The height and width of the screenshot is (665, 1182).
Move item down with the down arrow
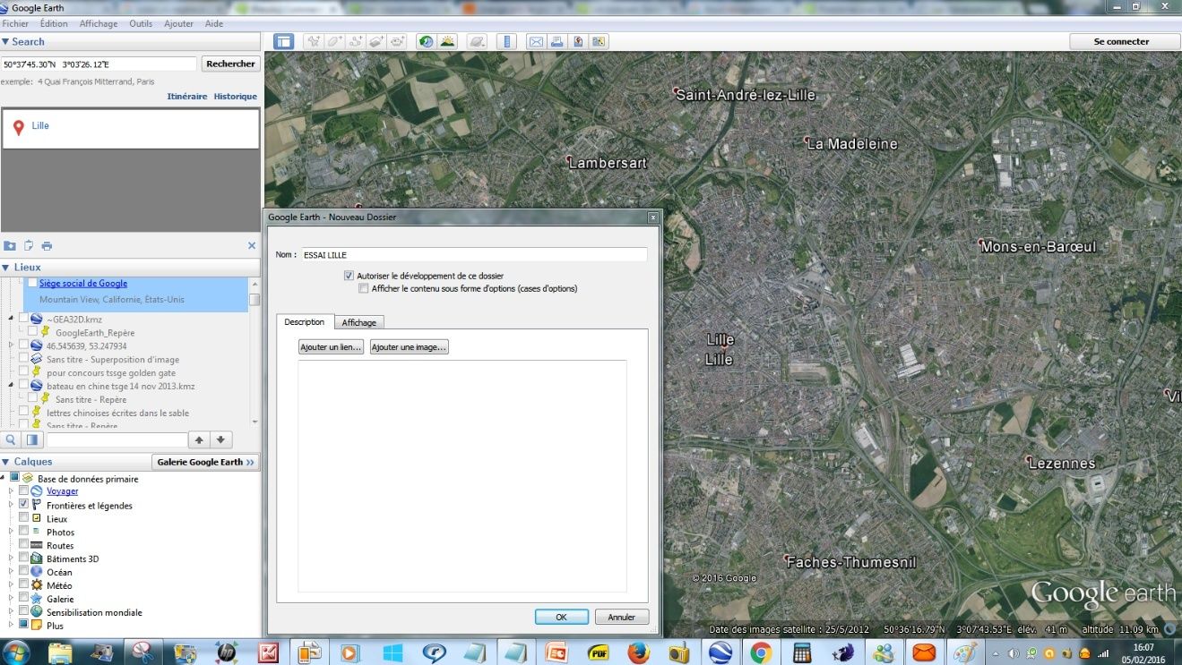(221, 439)
